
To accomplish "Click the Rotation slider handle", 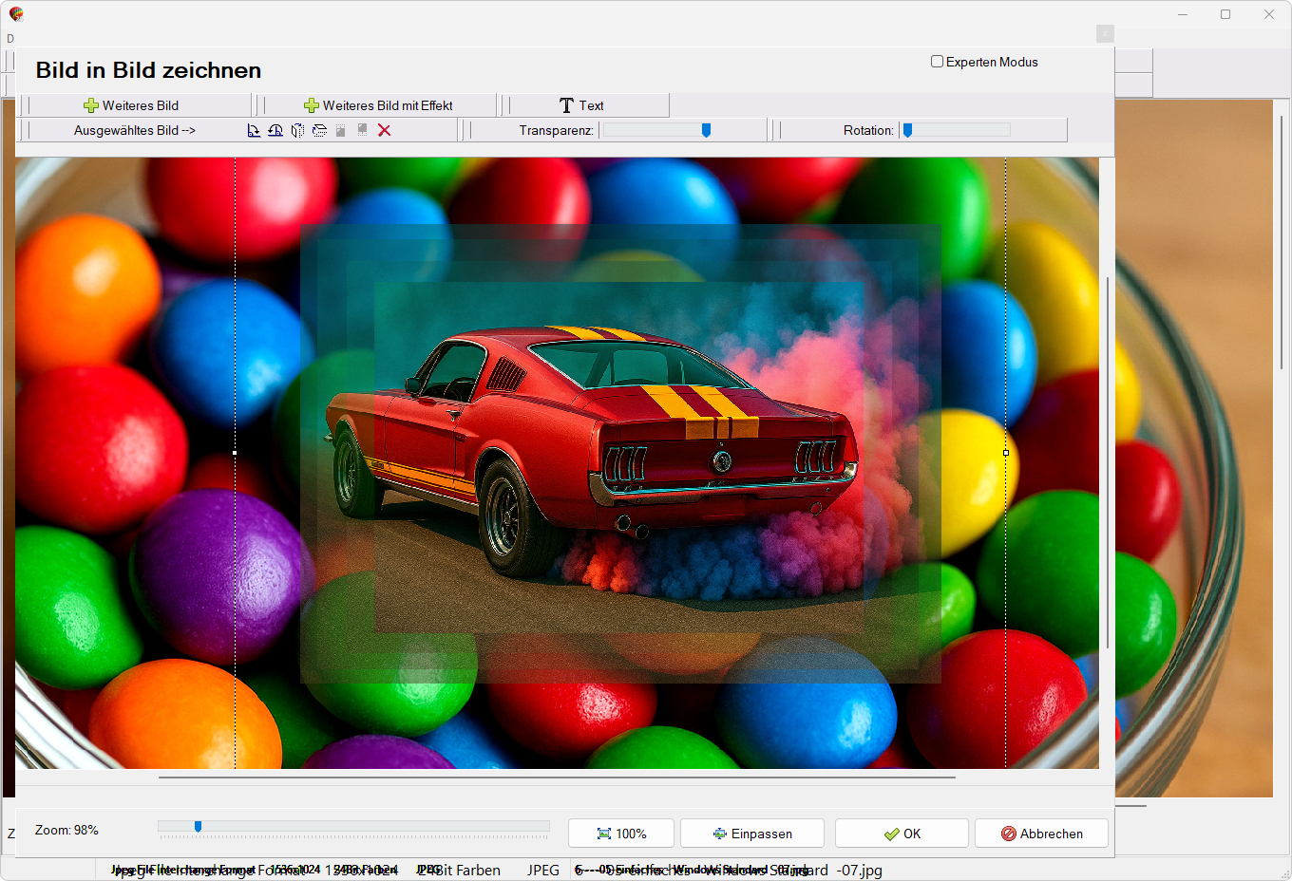I will click(908, 130).
